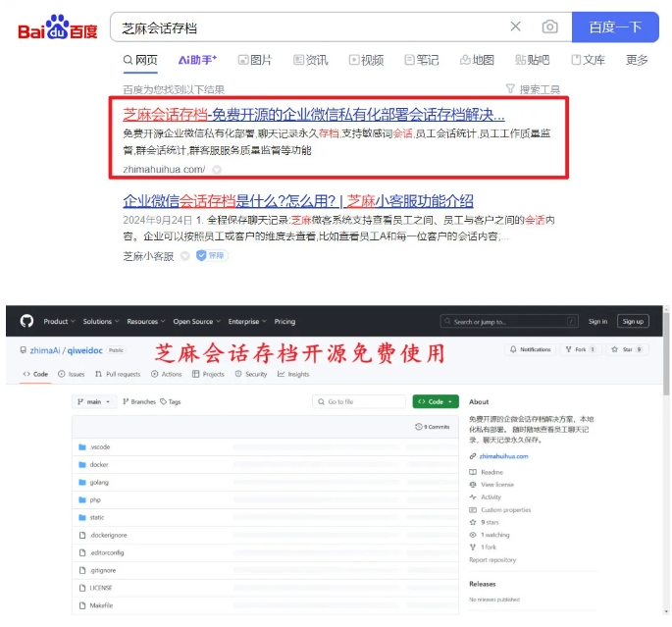The height and width of the screenshot is (627, 672).
Task: Open the Pricing page link
Action: click(284, 322)
